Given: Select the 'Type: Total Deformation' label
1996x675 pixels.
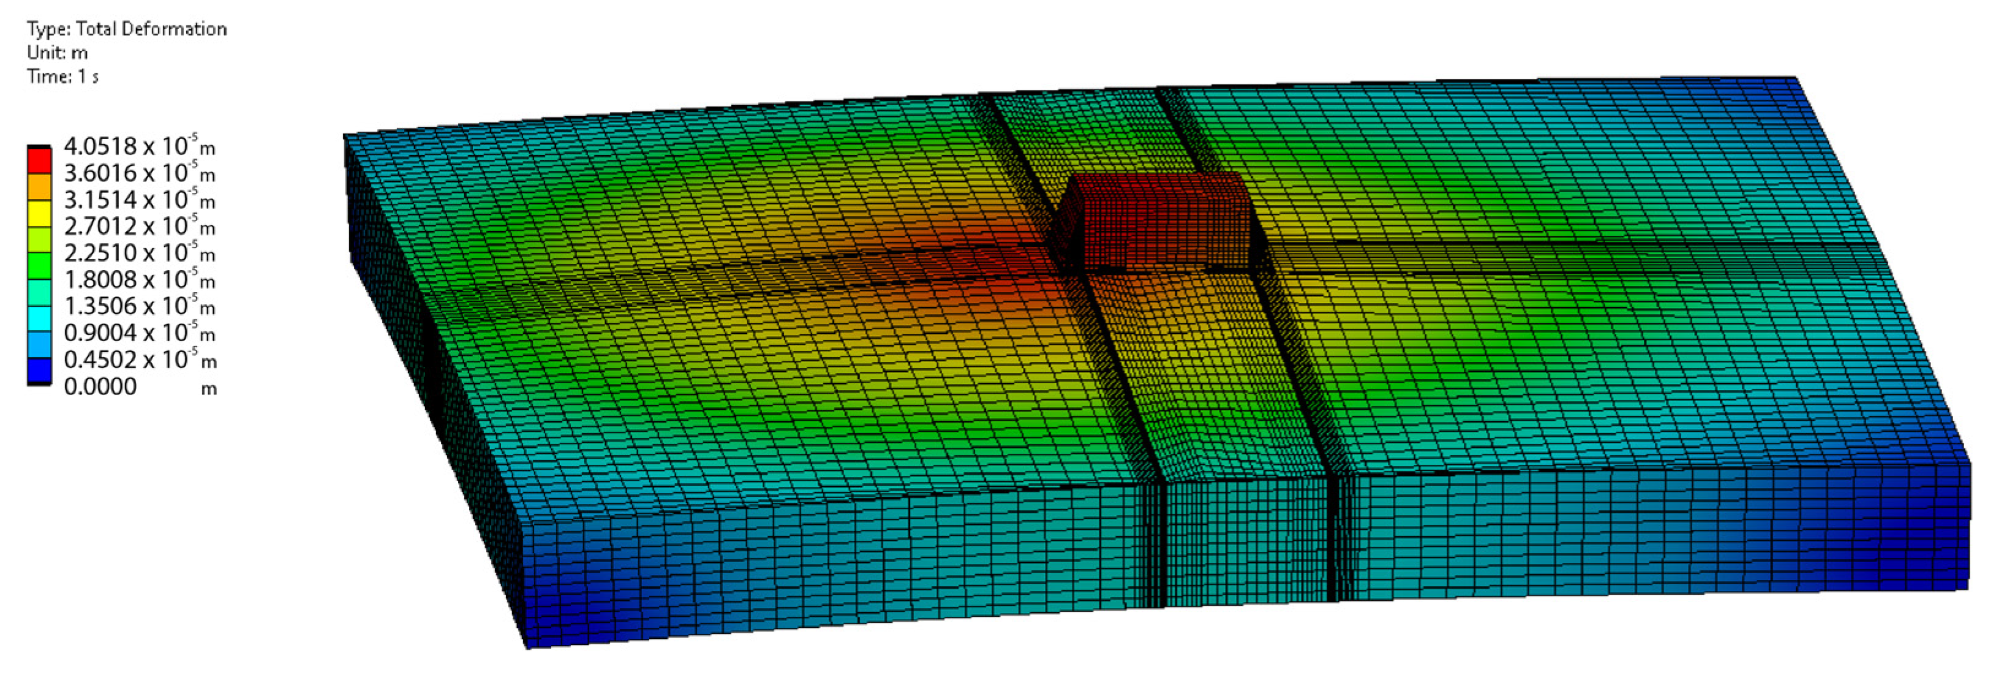Looking at the screenshot, I should click(x=126, y=29).
